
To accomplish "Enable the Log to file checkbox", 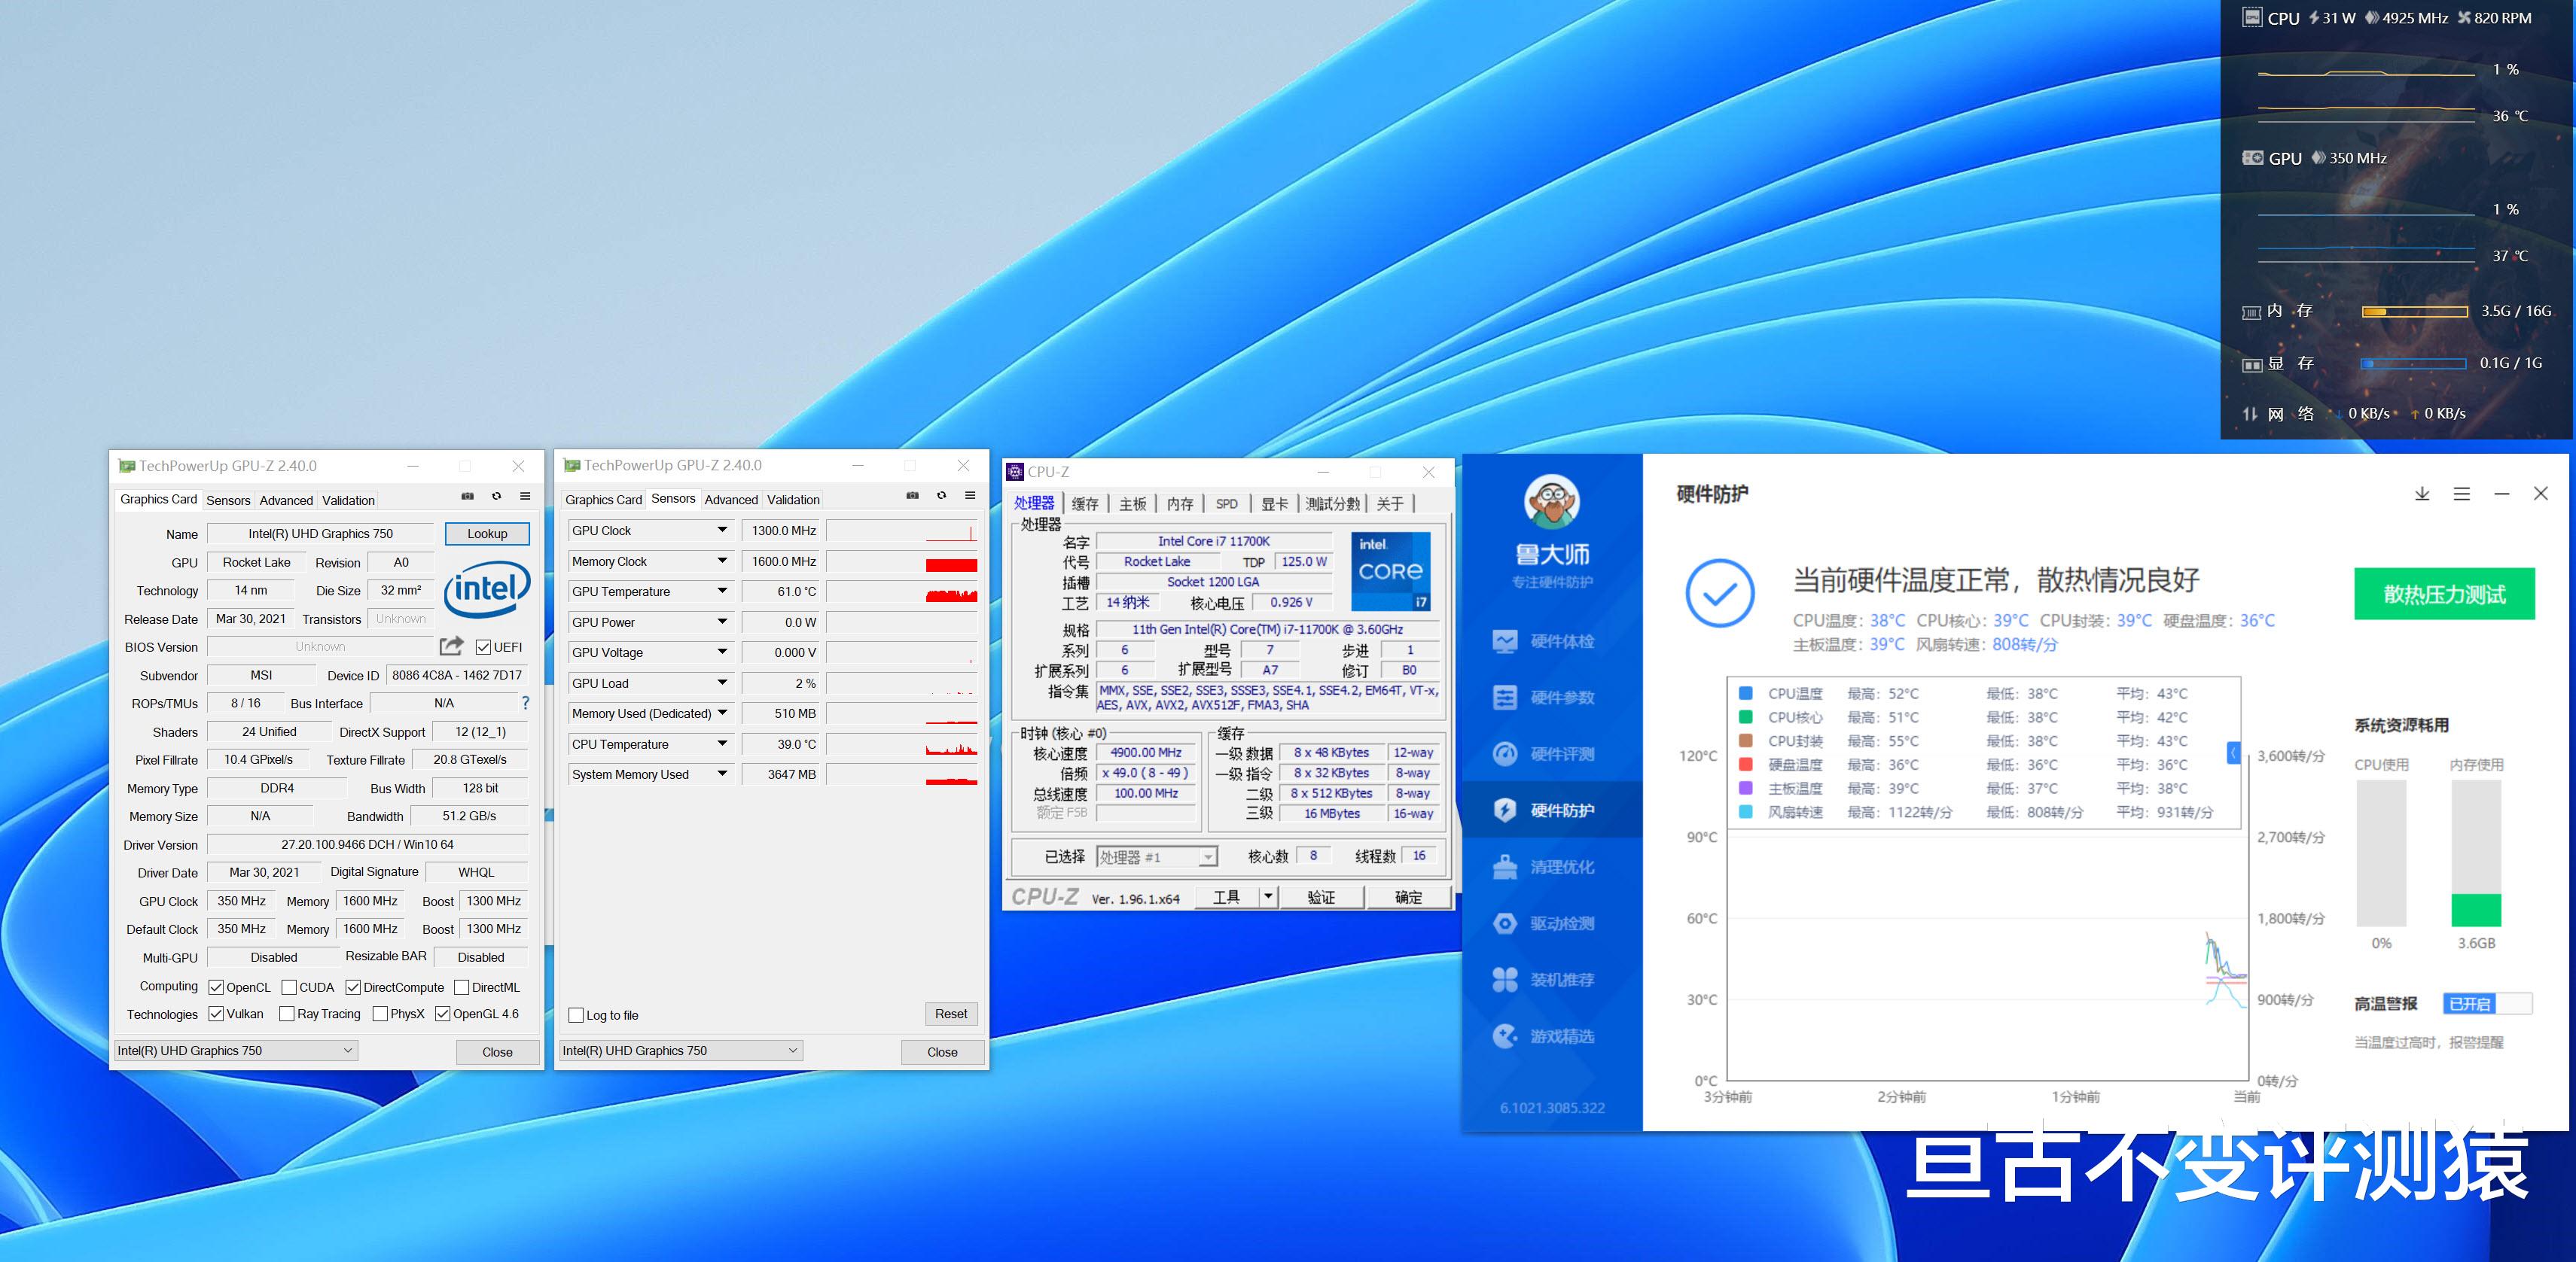I will [x=576, y=1015].
